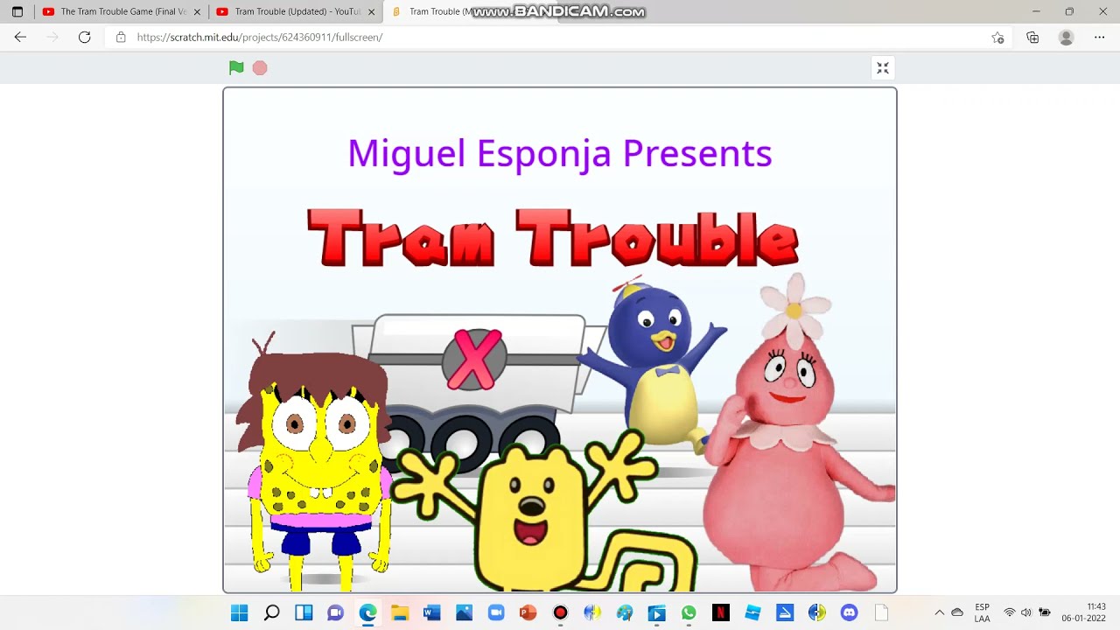This screenshot has width=1120, height=630.
Task: Show hidden system tray icons
Action: pyautogui.click(x=940, y=612)
